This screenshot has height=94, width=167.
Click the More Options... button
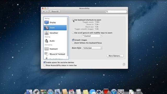115,56
